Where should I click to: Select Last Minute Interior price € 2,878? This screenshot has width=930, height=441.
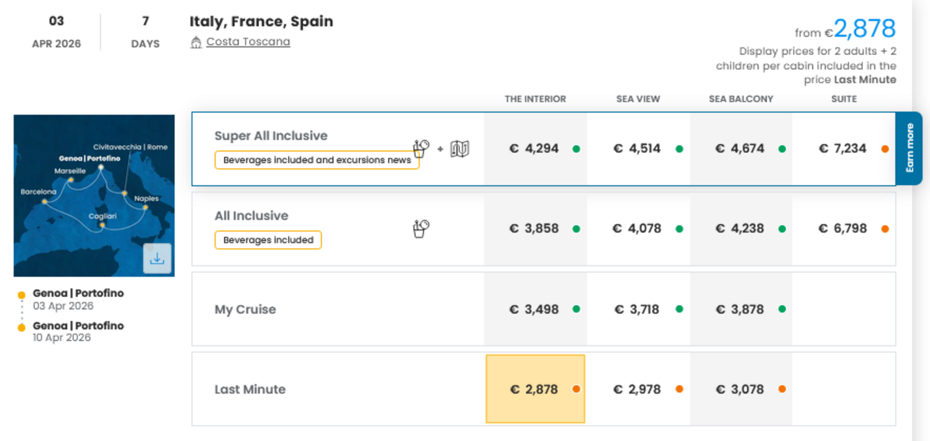point(535,389)
